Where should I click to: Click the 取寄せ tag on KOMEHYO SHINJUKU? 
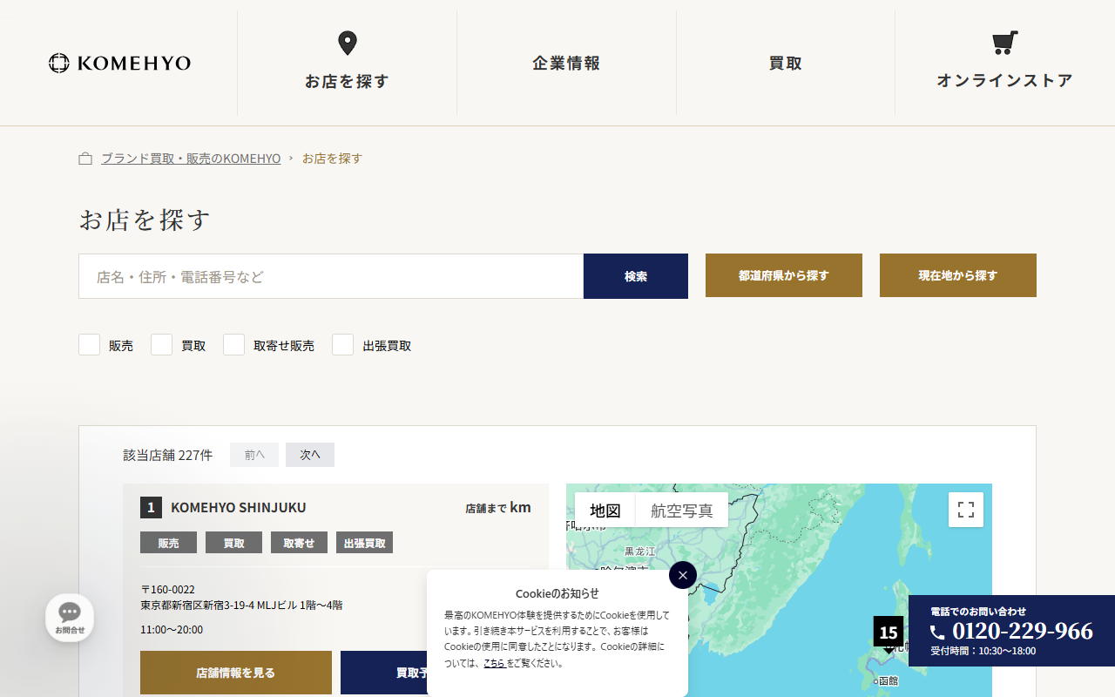[x=299, y=543]
